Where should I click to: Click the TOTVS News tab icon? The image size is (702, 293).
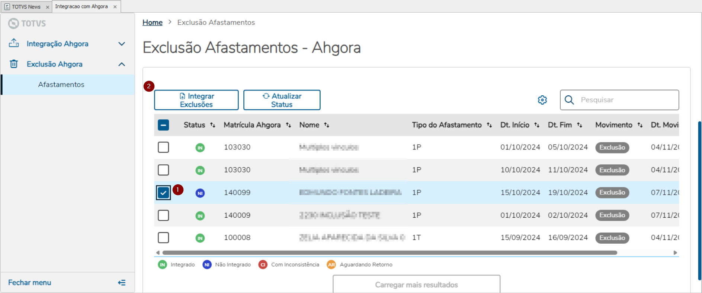point(7,7)
